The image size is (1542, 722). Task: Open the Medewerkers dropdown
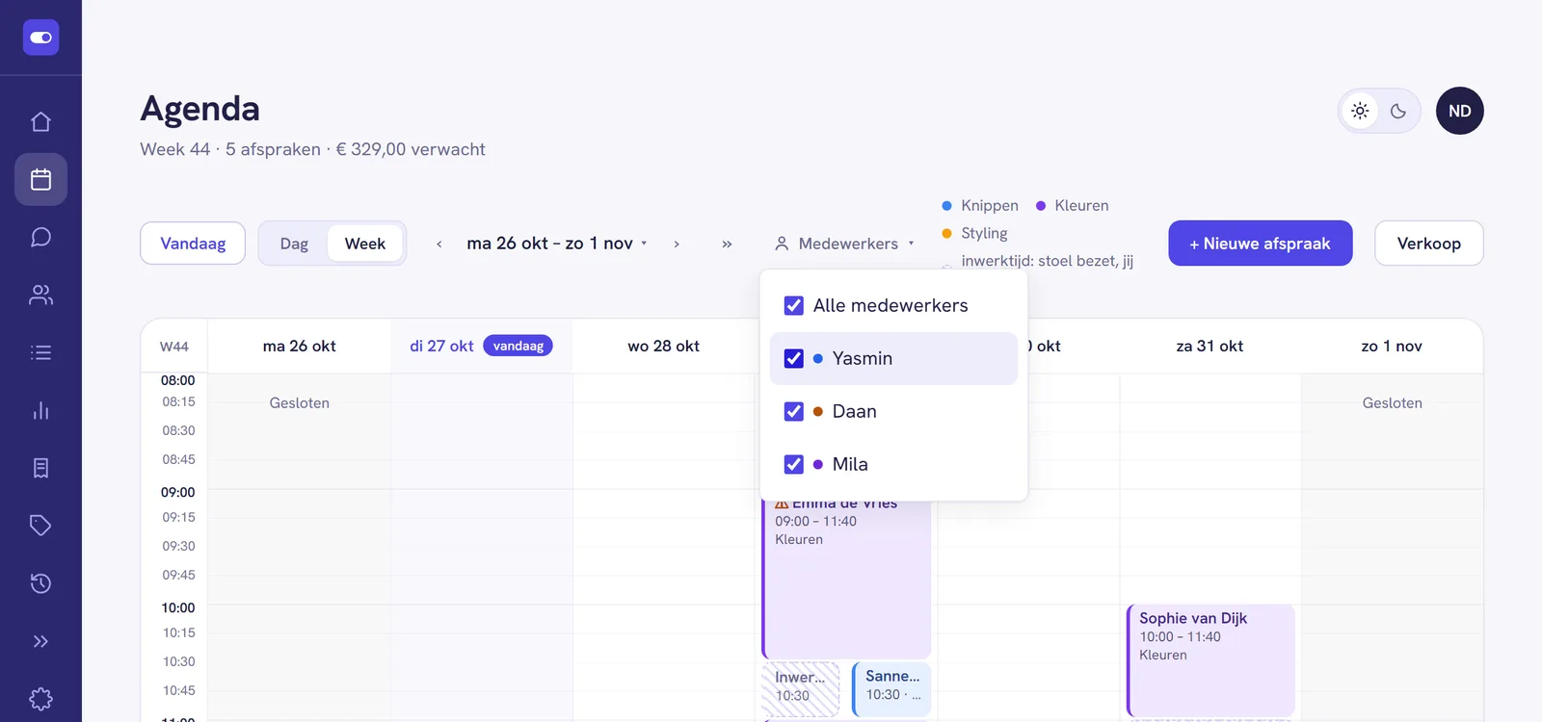pyautogui.click(x=844, y=244)
